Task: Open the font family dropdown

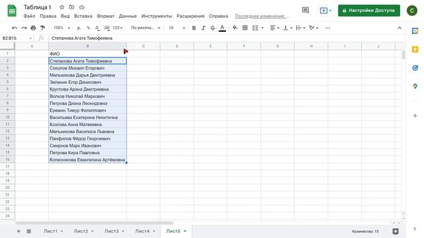Action: point(146,28)
